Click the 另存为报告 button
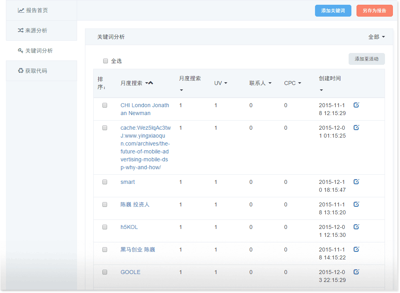 pyautogui.click(x=374, y=11)
